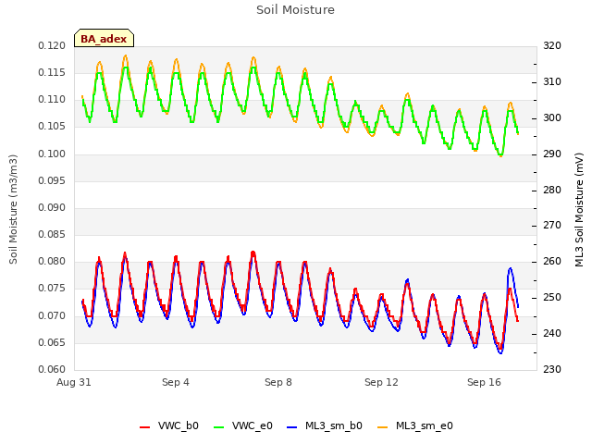Click the Aug 31 x-axis label

pyautogui.click(x=74, y=382)
